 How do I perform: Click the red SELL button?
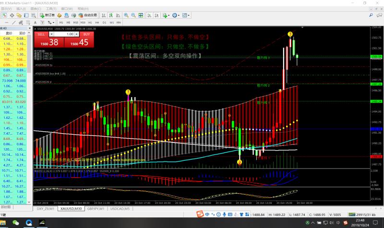point(41,34)
